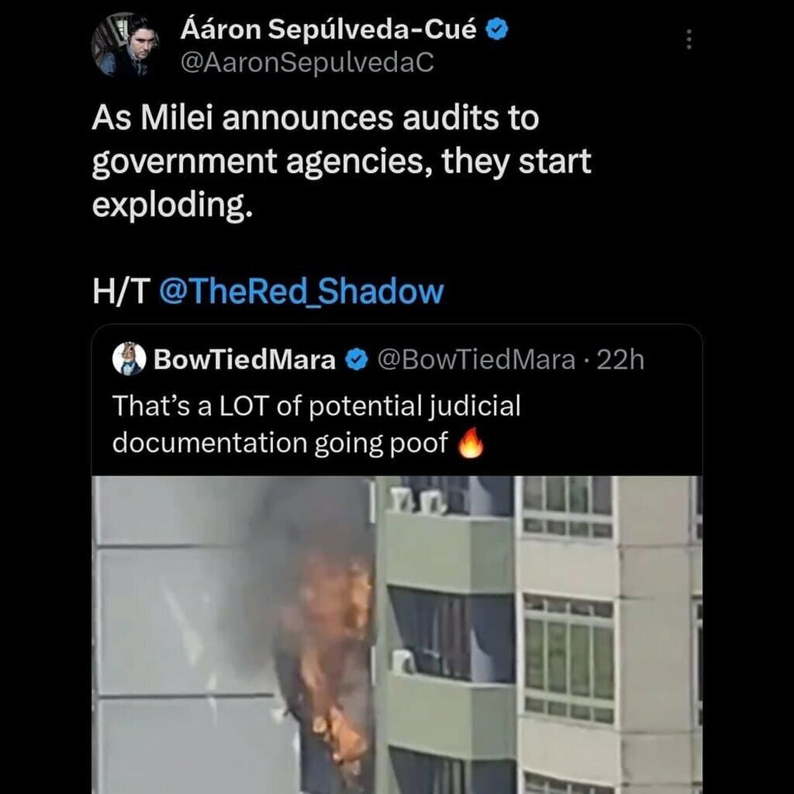This screenshot has height=794, width=794.
Task: Click BowTiedMara's blue verified checkmark
Action: pos(357,360)
